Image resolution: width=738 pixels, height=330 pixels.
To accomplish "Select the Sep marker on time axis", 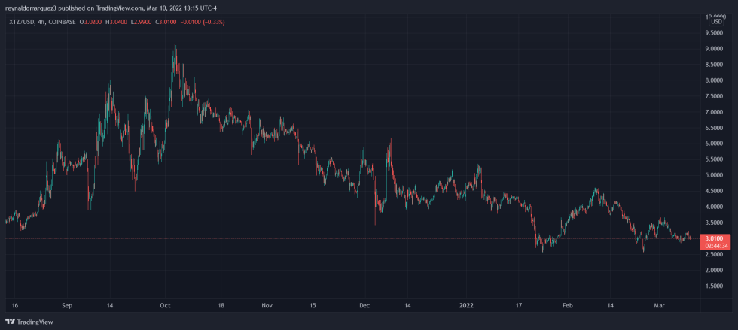I will click(67, 306).
